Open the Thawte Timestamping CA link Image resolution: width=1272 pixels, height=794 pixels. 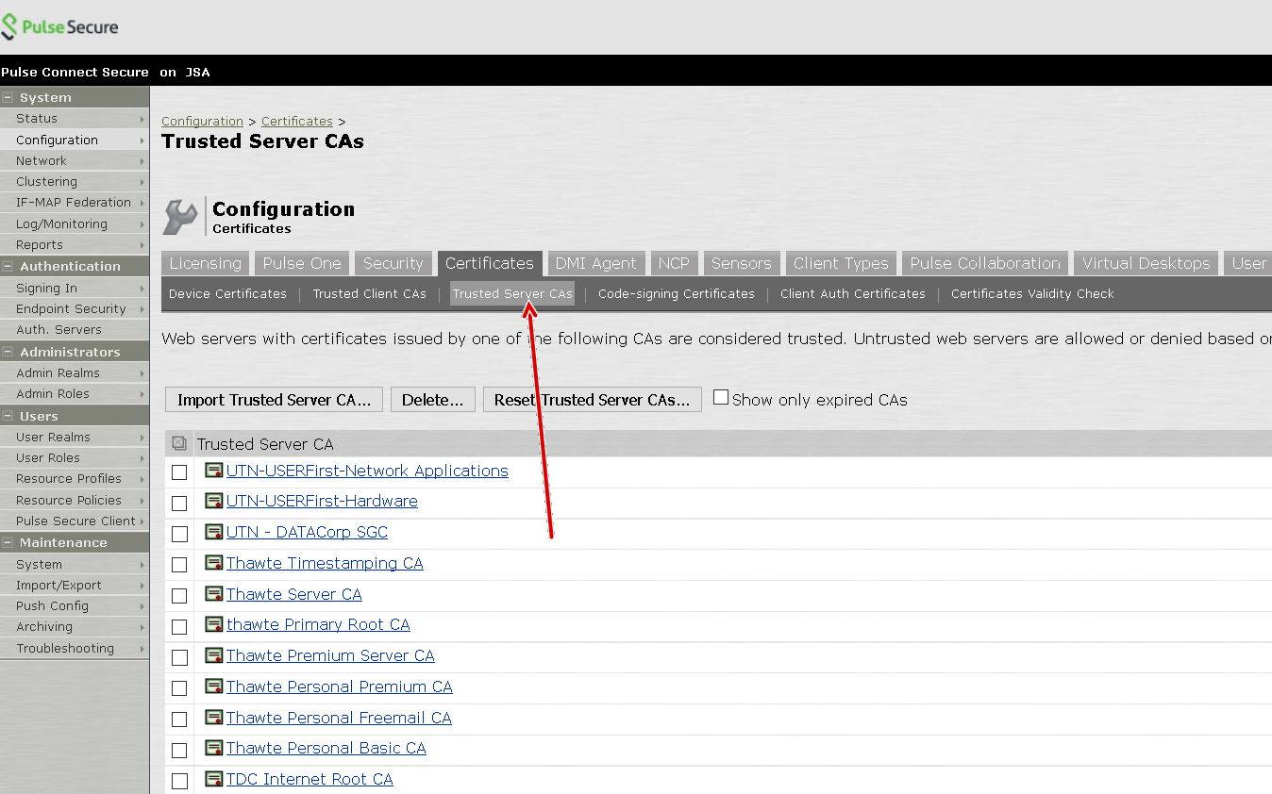[325, 563]
